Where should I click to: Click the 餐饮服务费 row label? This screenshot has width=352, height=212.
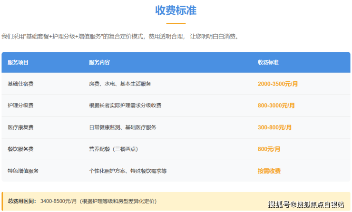click(x=20, y=149)
